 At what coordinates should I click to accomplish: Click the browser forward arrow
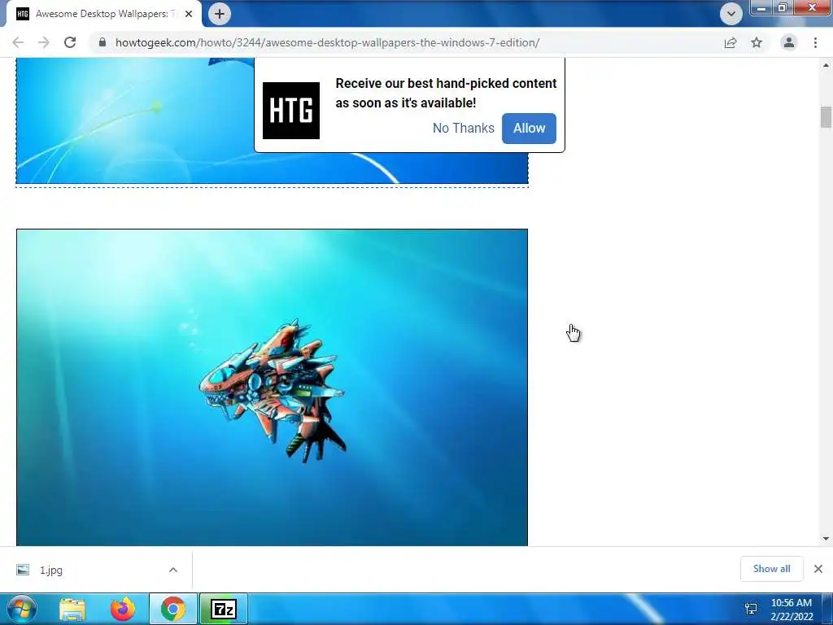click(44, 42)
